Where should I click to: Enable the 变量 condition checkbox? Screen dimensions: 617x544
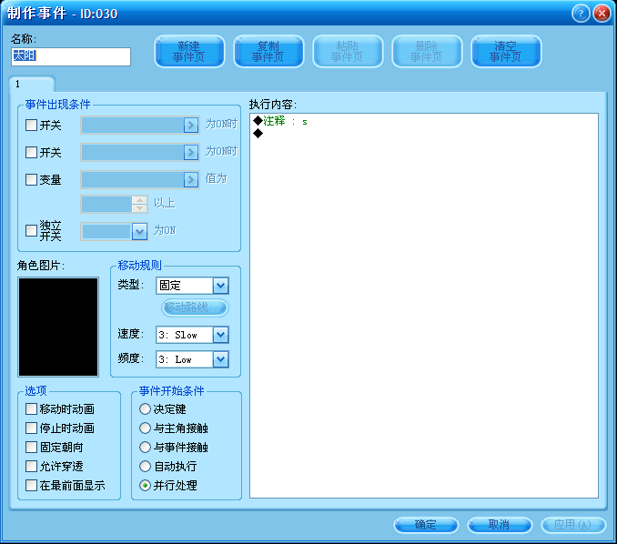tap(31, 180)
